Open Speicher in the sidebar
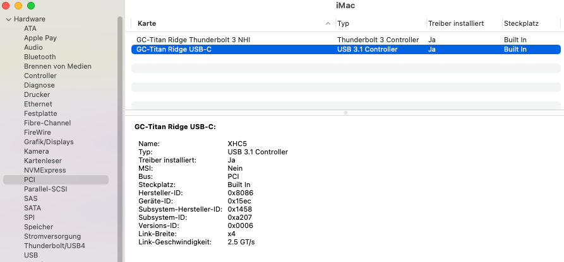The width and height of the screenshot is (564, 262). pyautogui.click(x=39, y=227)
